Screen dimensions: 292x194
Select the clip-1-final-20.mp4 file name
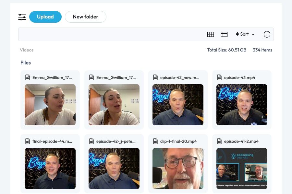[178, 142]
